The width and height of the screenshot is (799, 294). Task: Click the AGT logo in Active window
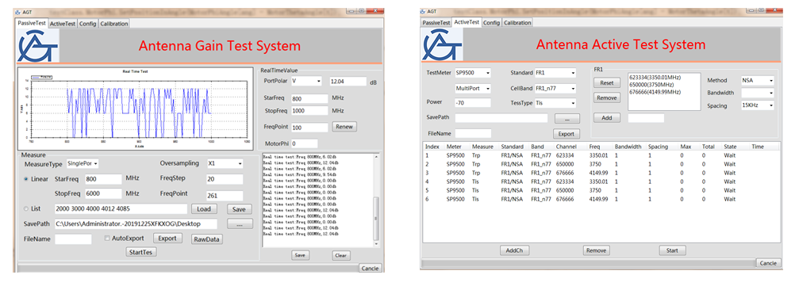(x=442, y=45)
